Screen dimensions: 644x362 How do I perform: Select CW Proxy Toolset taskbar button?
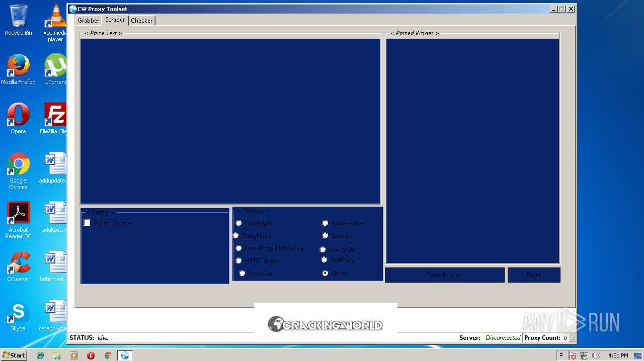[x=125, y=355]
